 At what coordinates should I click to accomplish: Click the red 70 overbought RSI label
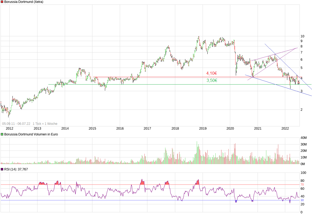point(302,184)
